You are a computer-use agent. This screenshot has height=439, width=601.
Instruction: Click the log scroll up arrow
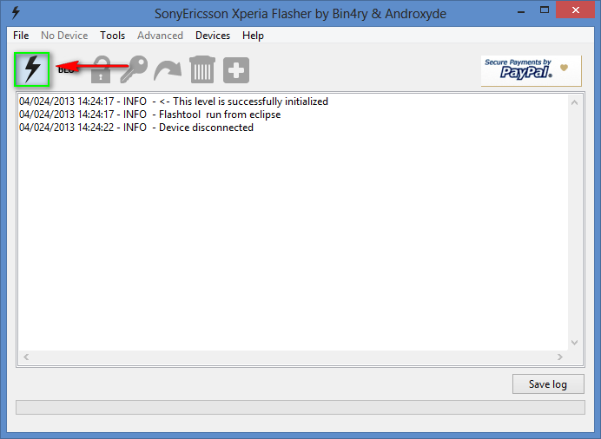(574, 102)
